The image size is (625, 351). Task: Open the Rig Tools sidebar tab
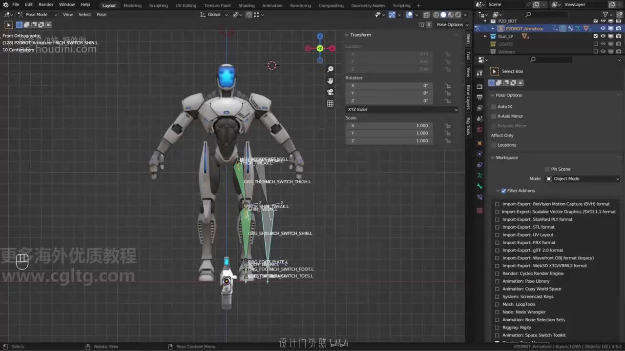[468, 126]
